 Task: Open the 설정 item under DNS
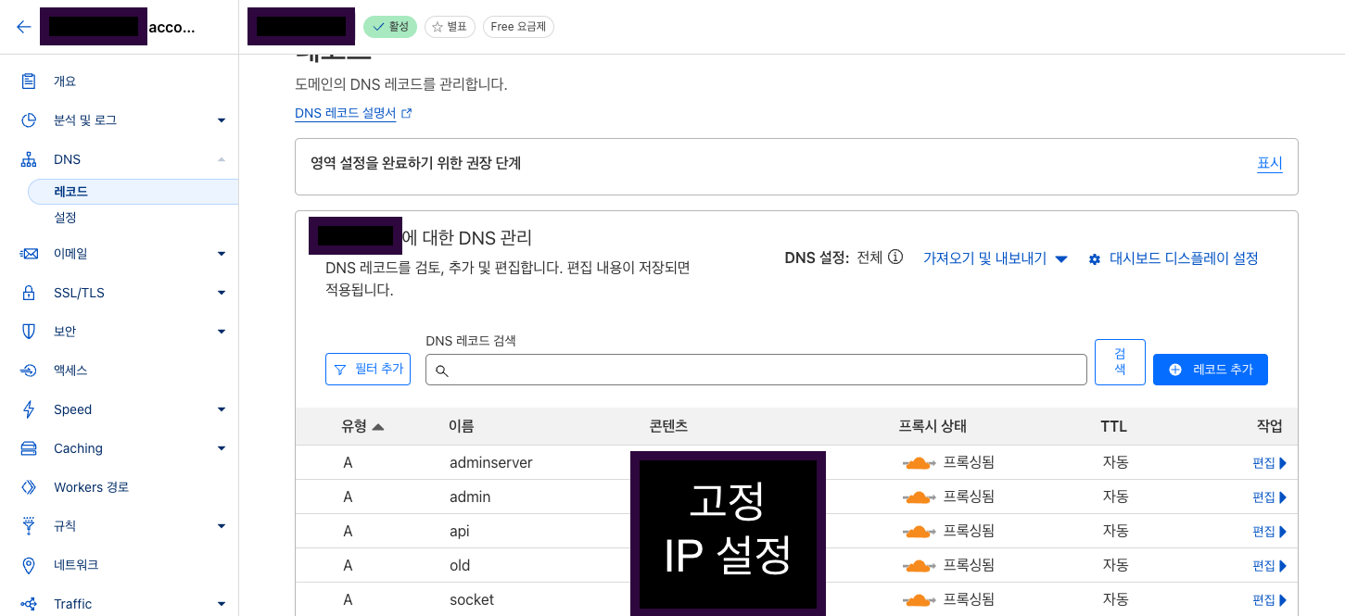68,217
